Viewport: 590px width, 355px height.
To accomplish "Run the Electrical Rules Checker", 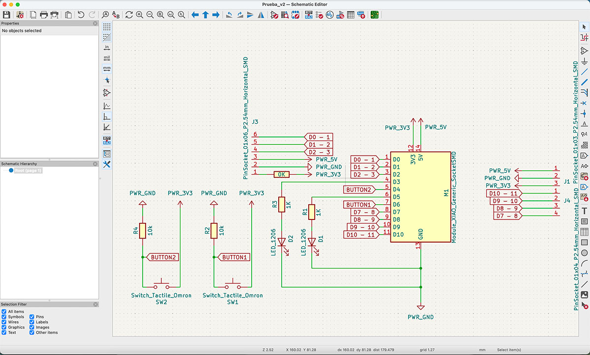I will pos(319,15).
